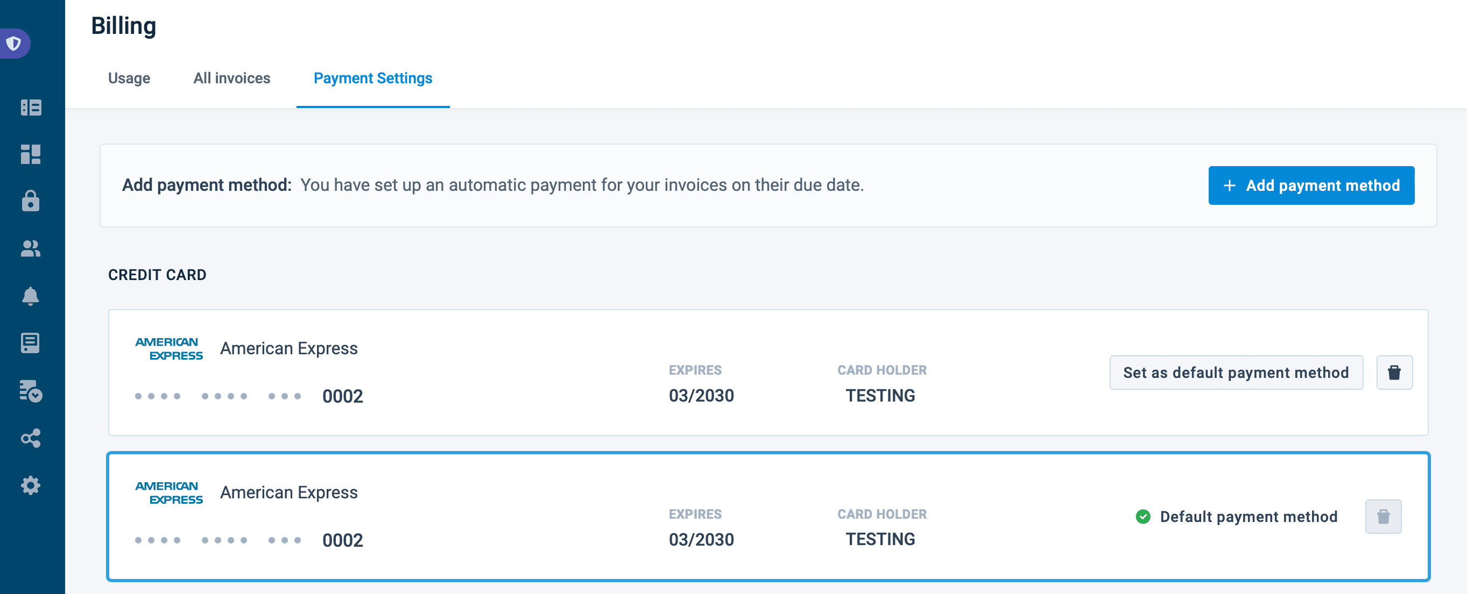The width and height of the screenshot is (1467, 594).
Task: Click the disabled trash icon on default card
Action: click(1383, 517)
